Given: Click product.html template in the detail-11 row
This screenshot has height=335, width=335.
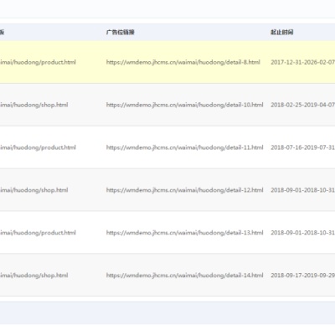Looking at the screenshot, I should (38, 147).
